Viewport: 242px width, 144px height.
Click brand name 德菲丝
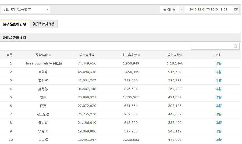tap(43, 131)
